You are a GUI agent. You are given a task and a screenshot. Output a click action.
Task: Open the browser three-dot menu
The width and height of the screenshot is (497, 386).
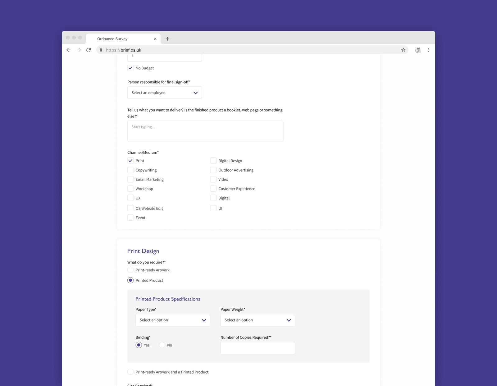tap(428, 50)
